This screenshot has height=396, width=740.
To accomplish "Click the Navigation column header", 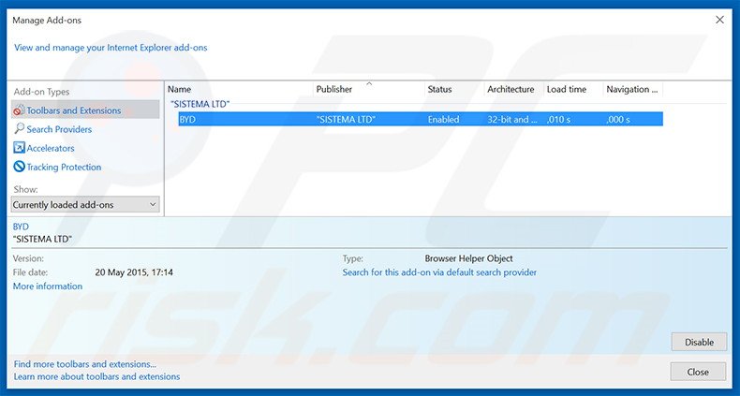I will pyautogui.click(x=632, y=90).
